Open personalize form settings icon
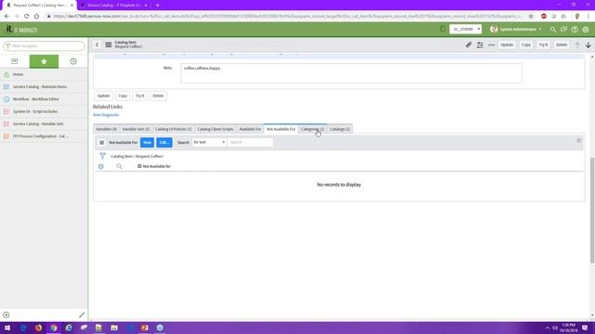The height and width of the screenshot is (334, 595). [480, 45]
